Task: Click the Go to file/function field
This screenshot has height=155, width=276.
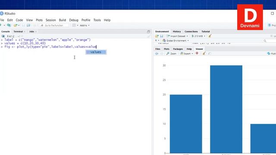Action: (54, 25)
